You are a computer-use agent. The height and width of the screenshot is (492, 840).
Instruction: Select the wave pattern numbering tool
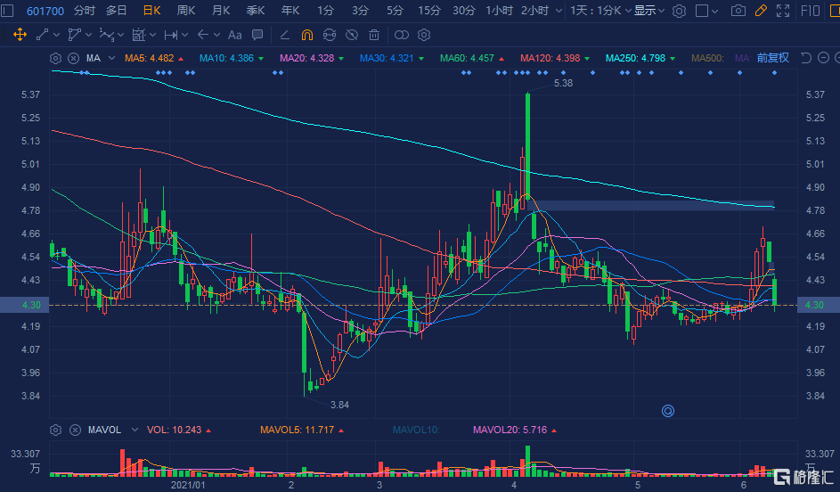pyautogui.click(x=107, y=36)
